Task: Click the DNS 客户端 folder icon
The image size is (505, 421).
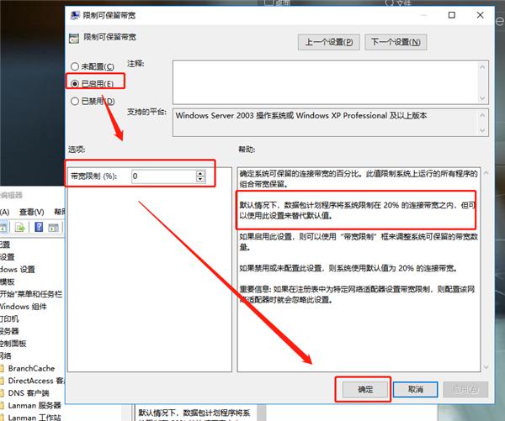Action: (2, 393)
